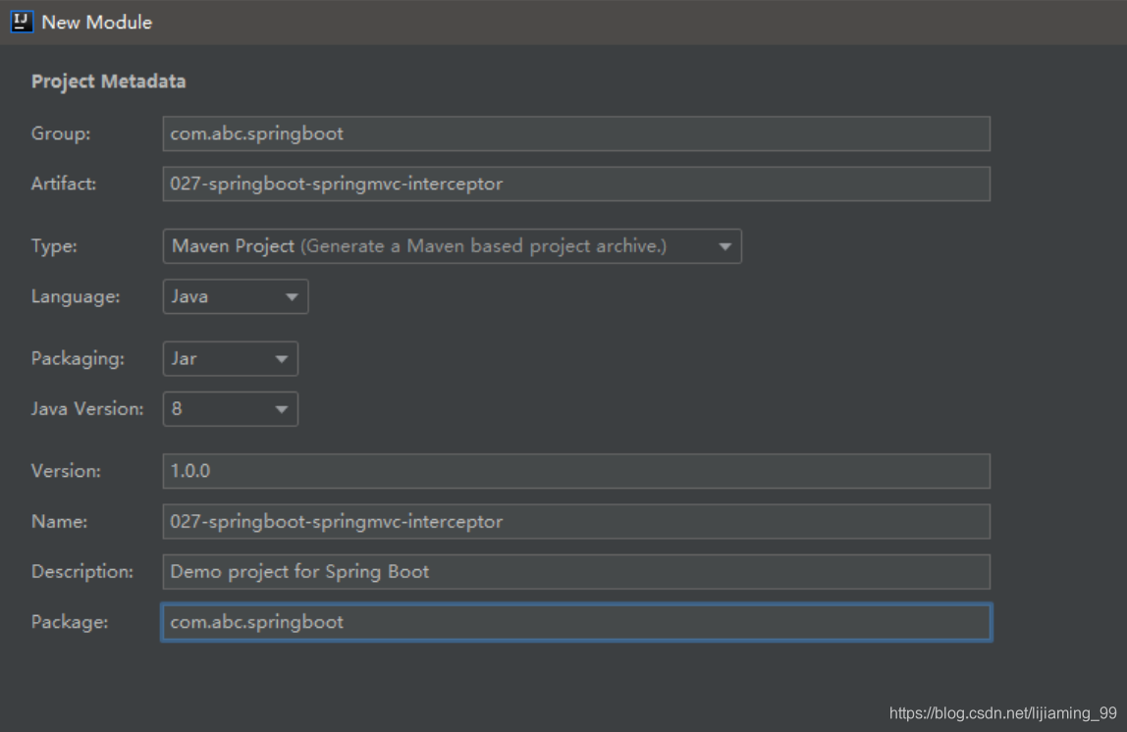Open the Java Version dropdown showing 8
Image resolution: width=1127 pixels, height=732 pixels.
[231, 409]
